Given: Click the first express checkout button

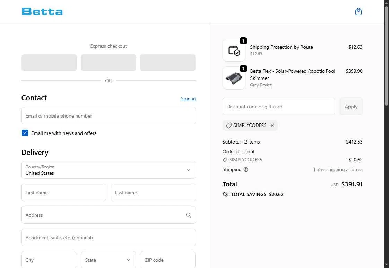Looking at the screenshot, I should tap(49, 63).
